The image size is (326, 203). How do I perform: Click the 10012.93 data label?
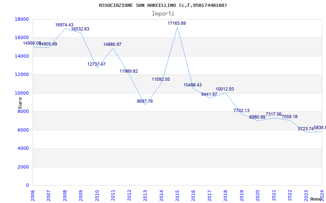225,89
